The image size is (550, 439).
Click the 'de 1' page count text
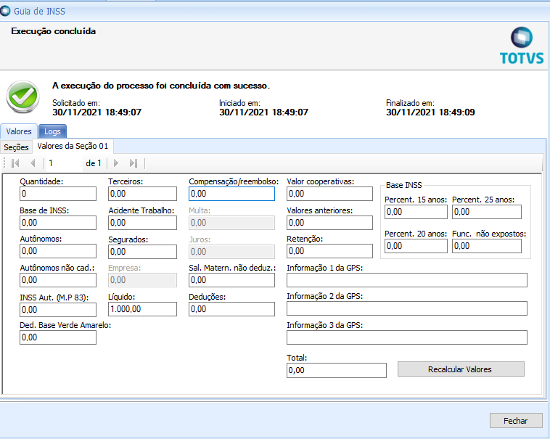94,163
